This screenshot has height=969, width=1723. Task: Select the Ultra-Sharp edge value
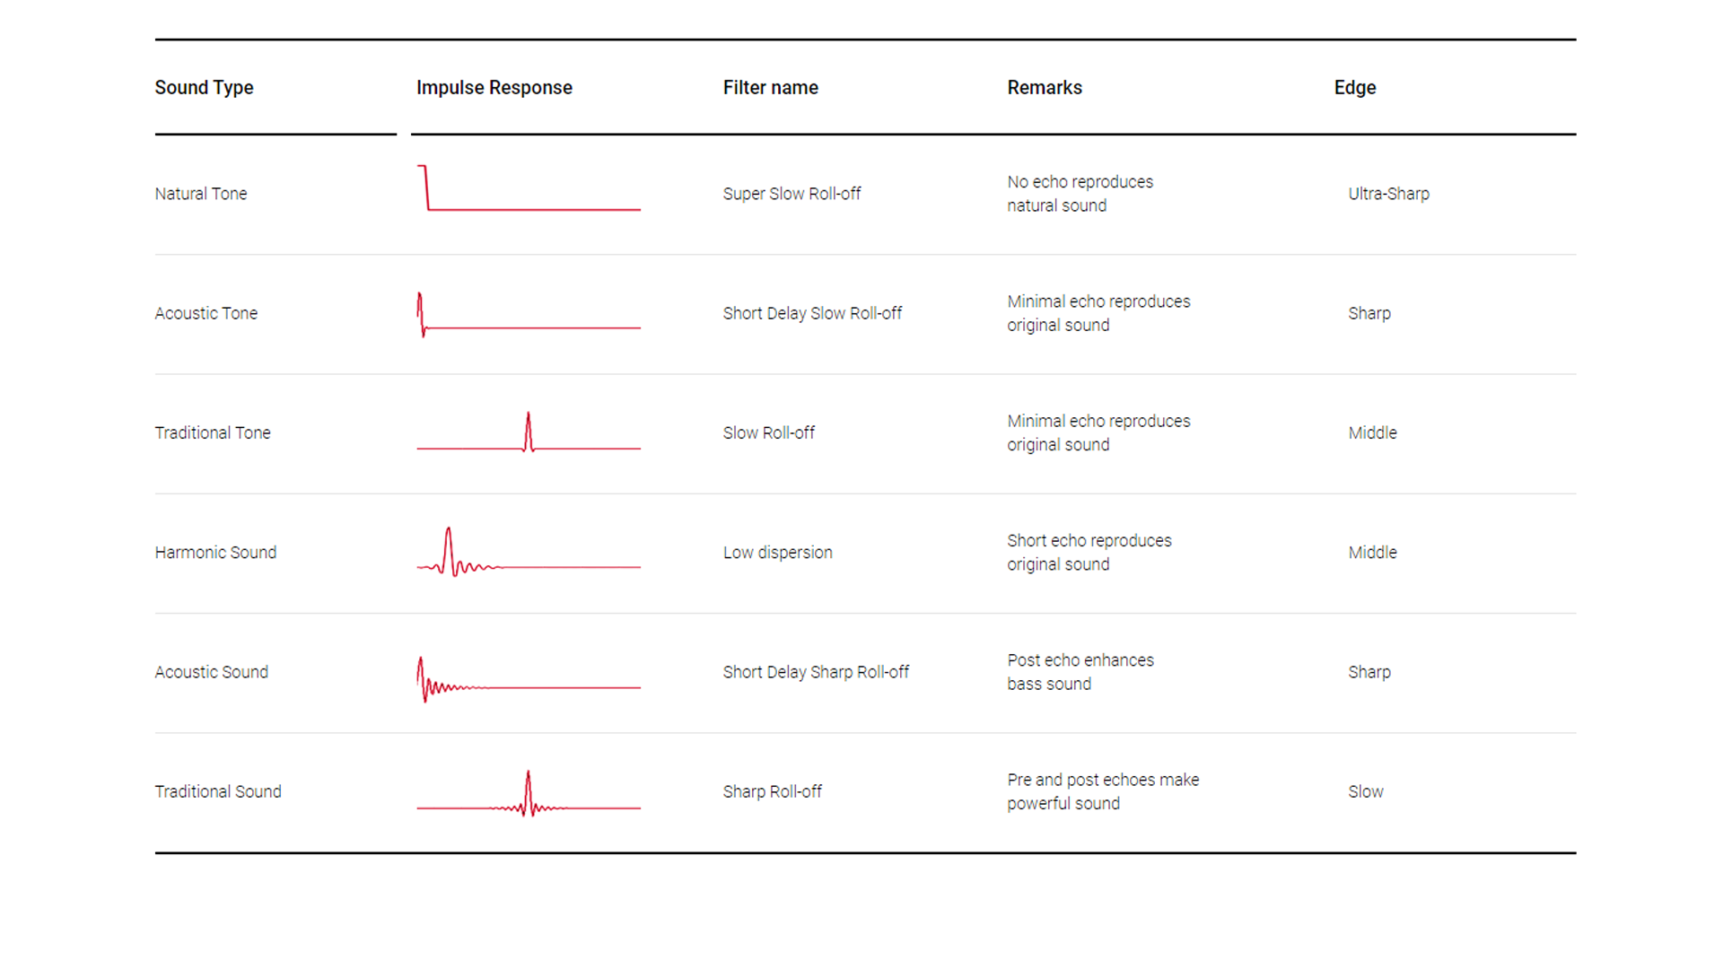[1388, 194]
